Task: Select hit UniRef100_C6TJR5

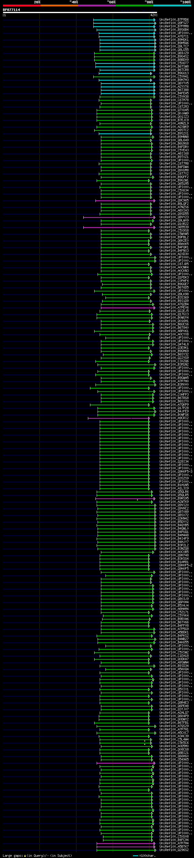Action: click(x=174, y=264)
